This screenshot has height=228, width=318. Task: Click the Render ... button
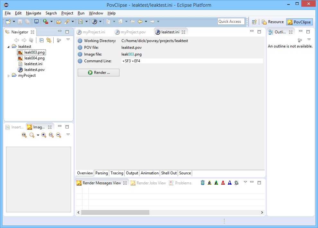coord(99,73)
